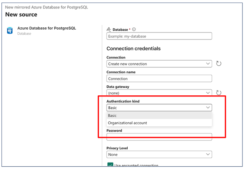Click the Password input field
Image resolution: width=245 pixels, height=170 pixels.
[159, 137]
